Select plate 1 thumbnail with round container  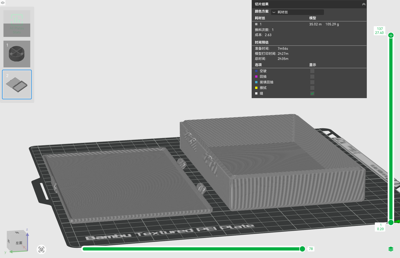[17, 54]
